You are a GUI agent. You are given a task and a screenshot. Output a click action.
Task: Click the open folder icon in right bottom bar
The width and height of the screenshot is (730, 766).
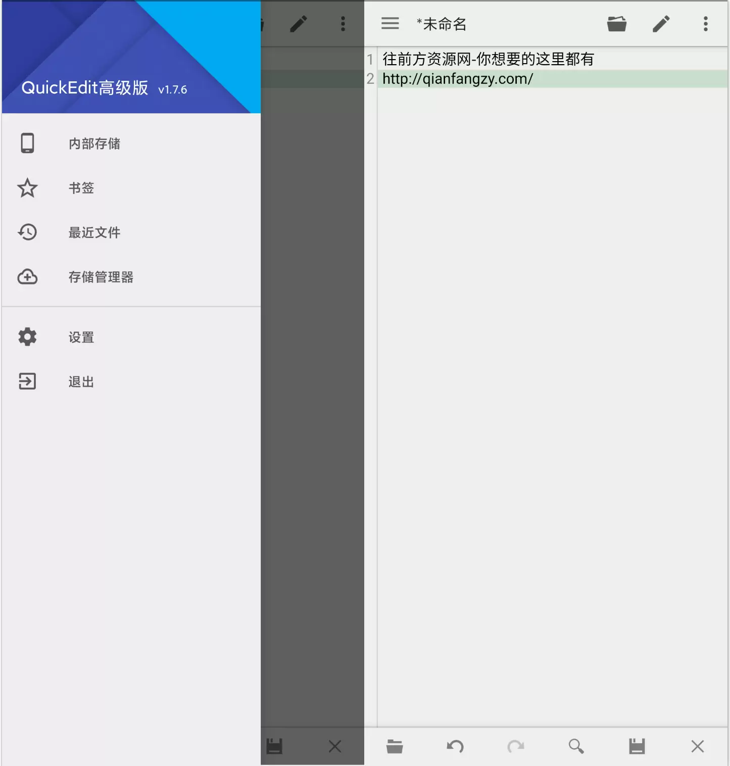tap(395, 746)
